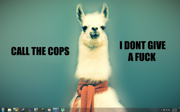
Task: Switch to Google Chrome in taskbar
Action: tap(16, 110)
